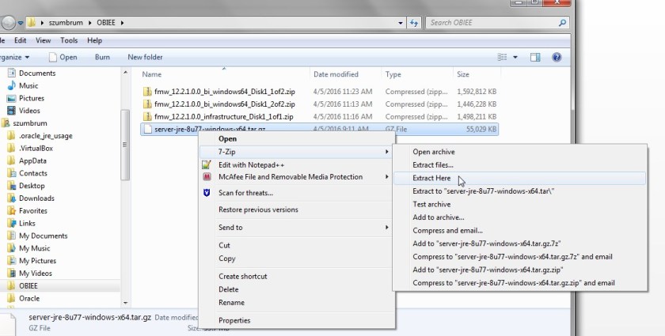Select the Music library icon in sidebar
The width and height of the screenshot is (665, 336).
pos(11,85)
